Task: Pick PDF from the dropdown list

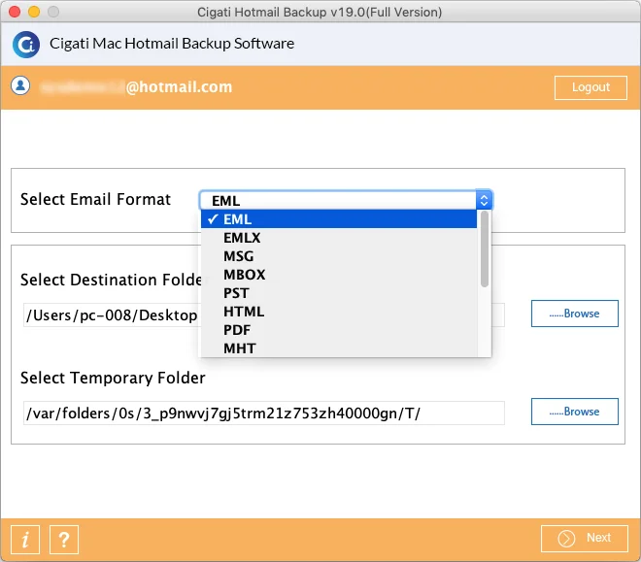Action: click(x=339, y=330)
